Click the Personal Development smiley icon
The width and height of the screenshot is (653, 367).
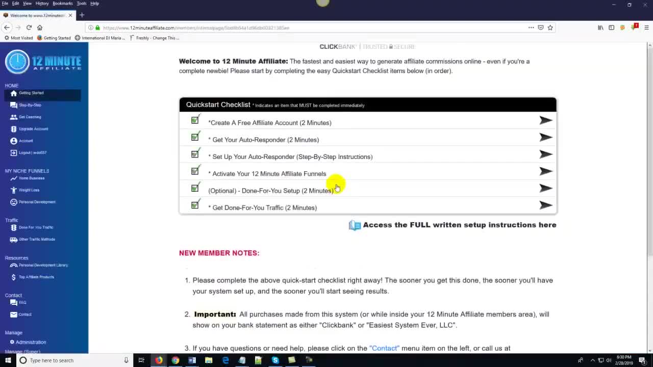tap(14, 202)
